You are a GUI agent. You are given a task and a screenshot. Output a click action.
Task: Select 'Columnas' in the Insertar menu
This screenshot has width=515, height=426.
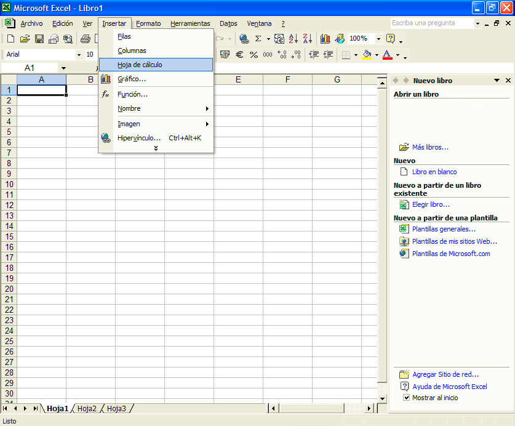(156, 50)
